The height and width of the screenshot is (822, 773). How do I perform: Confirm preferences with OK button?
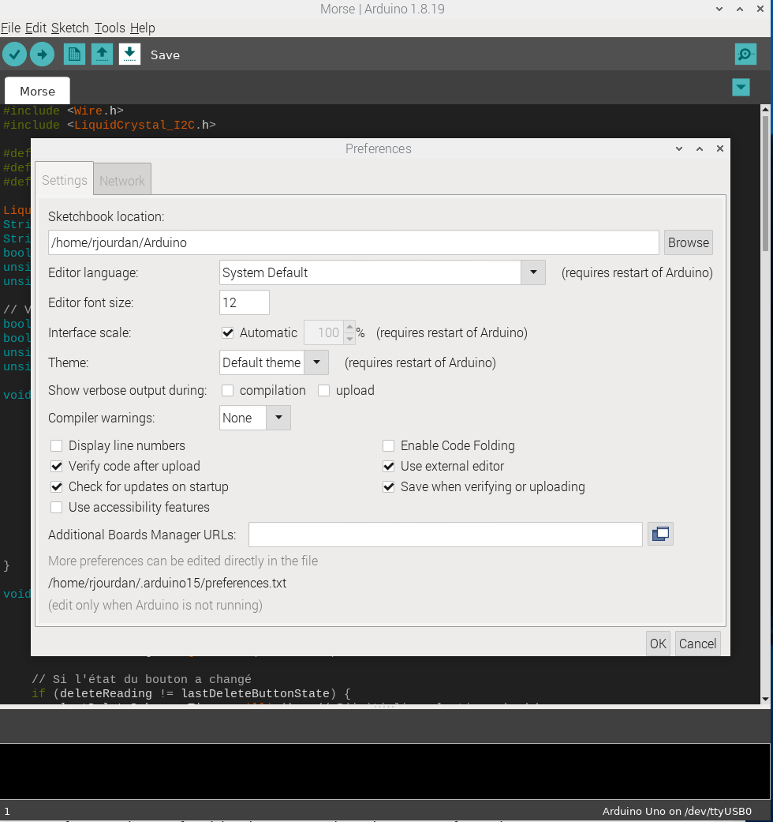tap(658, 644)
